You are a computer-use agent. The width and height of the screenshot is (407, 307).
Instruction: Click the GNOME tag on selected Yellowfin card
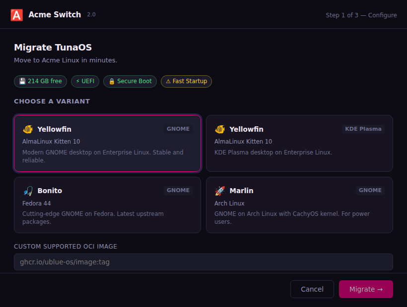[x=178, y=129]
